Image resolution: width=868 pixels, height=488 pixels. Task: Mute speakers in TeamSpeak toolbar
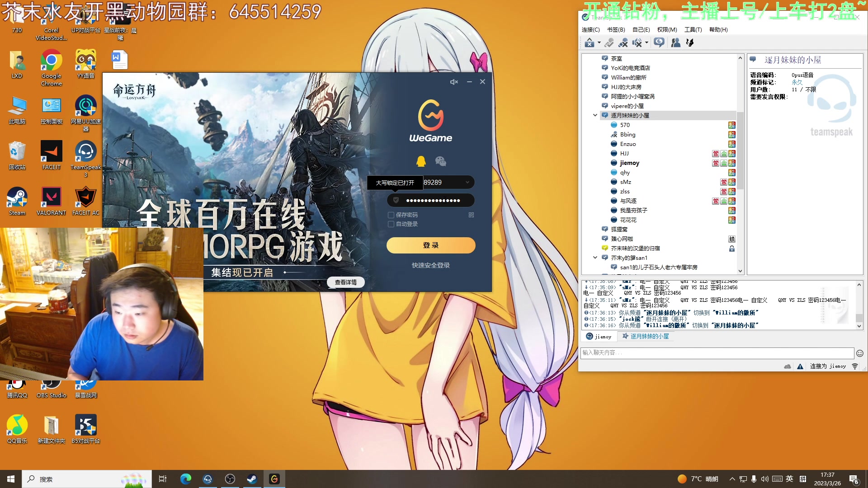click(x=637, y=42)
